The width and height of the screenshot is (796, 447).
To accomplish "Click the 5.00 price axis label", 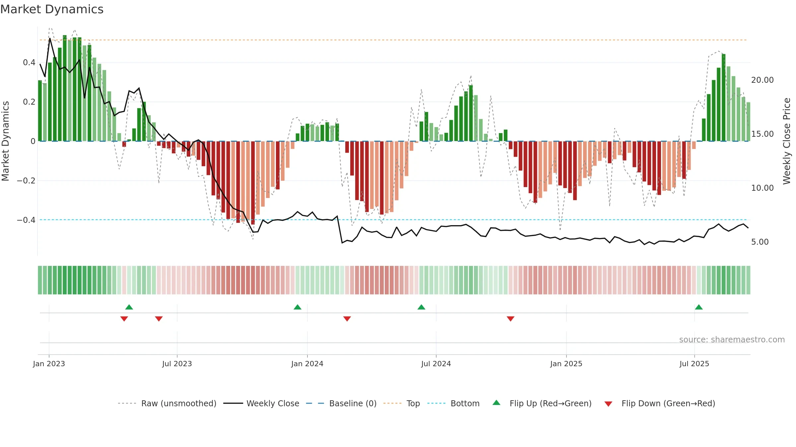I will tap(760, 242).
